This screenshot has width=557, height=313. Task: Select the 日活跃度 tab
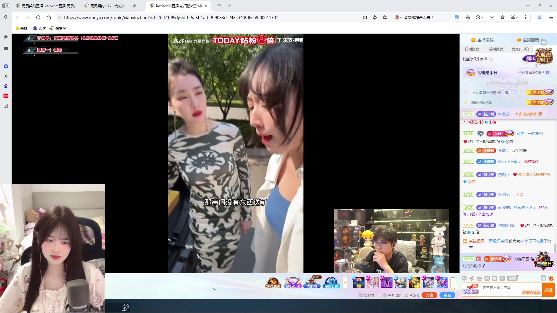tap(472, 49)
